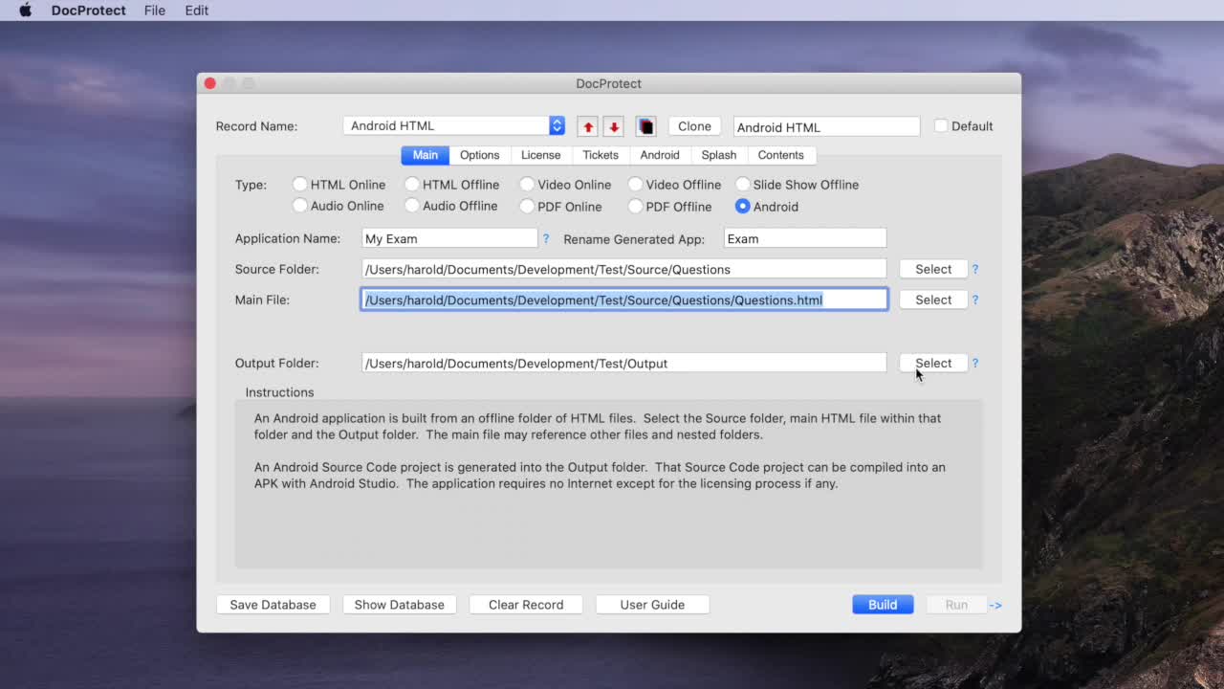The width and height of the screenshot is (1224, 689).
Task: Click the red up arrow record button
Action: click(x=587, y=126)
